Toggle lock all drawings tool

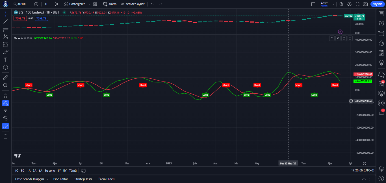5,111
